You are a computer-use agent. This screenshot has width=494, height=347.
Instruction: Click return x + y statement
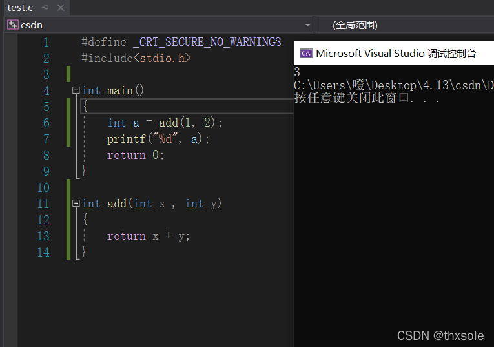(x=148, y=236)
